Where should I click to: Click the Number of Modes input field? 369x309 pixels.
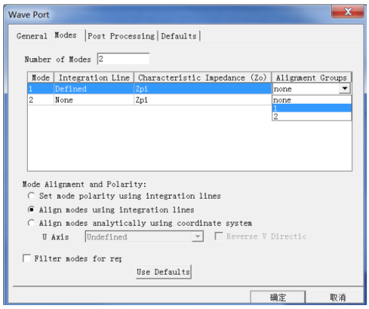coord(123,59)
